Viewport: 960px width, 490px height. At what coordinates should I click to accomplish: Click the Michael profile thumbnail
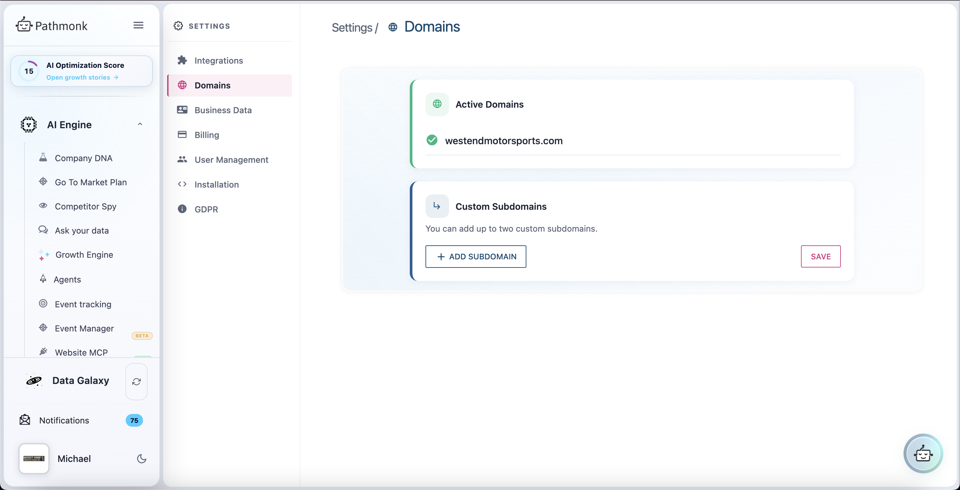[x=34, y=458]
